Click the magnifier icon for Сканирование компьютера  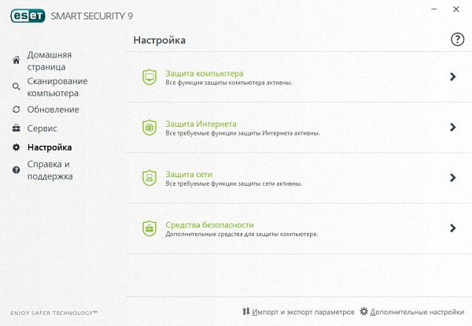pyautogui.click(x=17, y=87)
